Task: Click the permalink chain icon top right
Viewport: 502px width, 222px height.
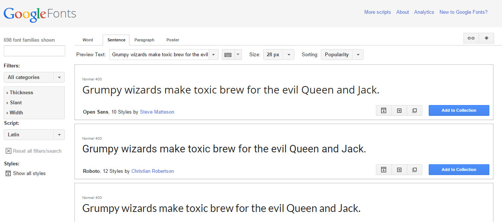Action: [471, 38]
